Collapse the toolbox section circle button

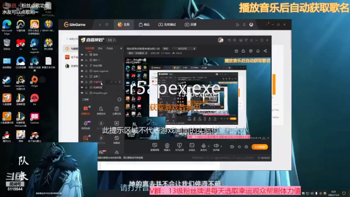(x=119, y=99)
